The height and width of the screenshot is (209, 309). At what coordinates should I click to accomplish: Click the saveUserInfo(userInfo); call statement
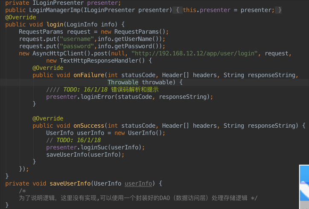click(x=85, y=155)
